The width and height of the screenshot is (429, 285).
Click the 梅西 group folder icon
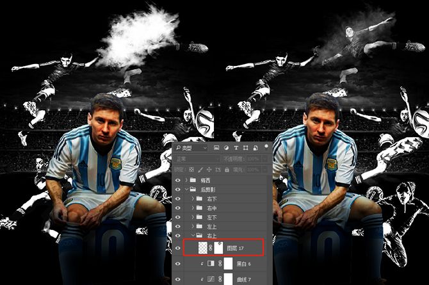point(193,180)
